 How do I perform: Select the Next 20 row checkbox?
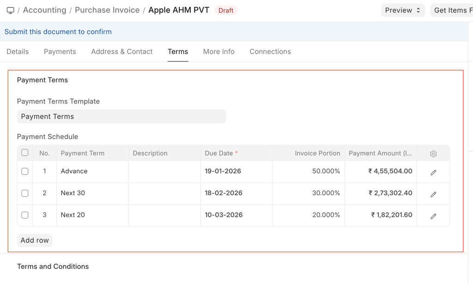[x=25, y=215]
